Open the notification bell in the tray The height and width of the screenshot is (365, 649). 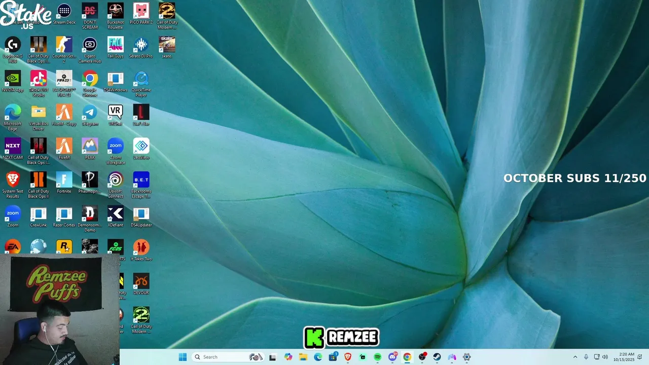(640, 357)
